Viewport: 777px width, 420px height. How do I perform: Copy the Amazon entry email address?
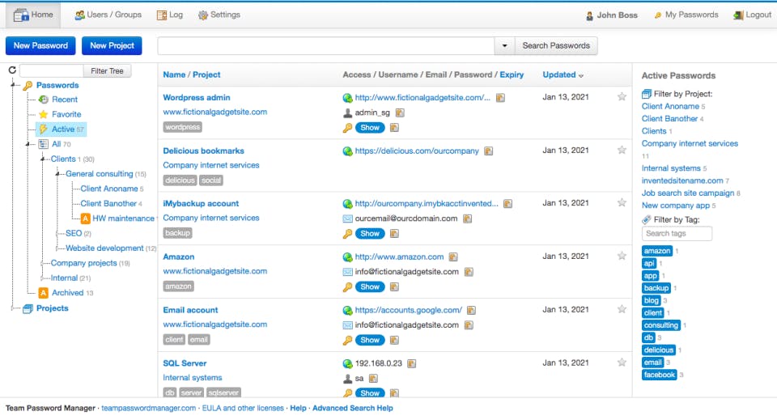[x=469, y=272]
